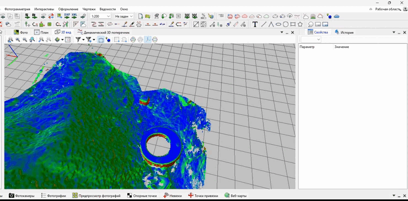Screen dimensions: 408x201
Task: Click the zoom out magnifier icon
Action: pos(25,40)
